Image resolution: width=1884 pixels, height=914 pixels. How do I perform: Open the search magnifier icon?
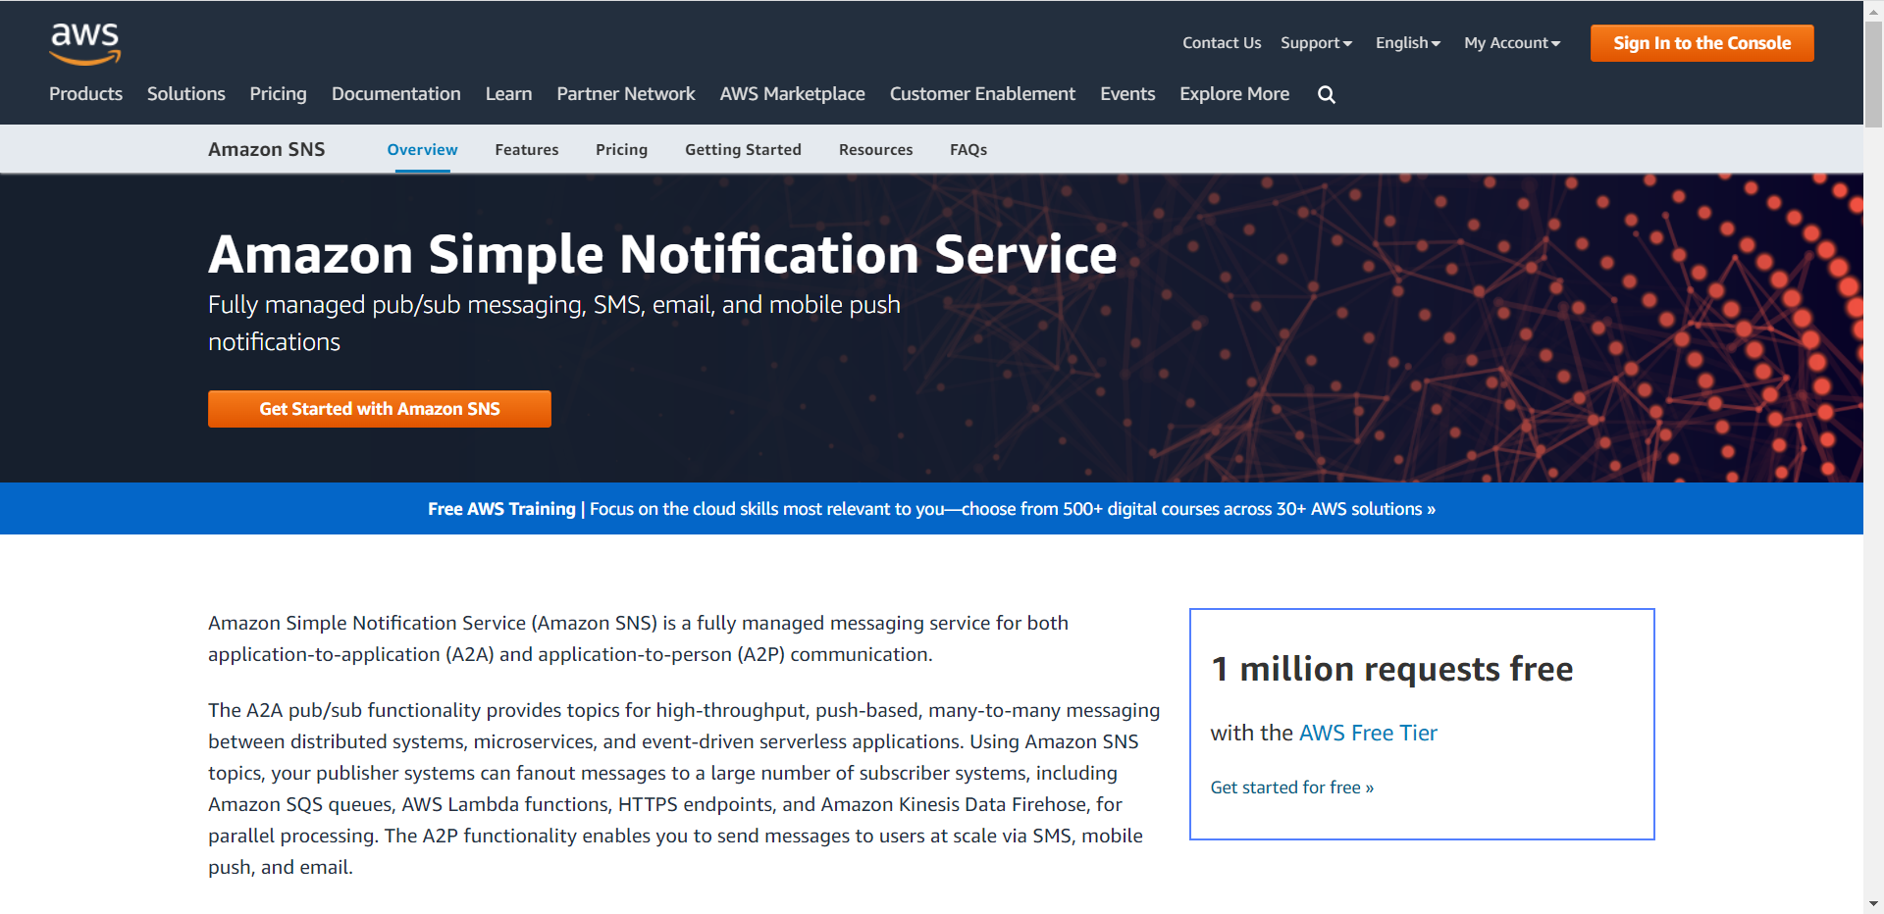[x=1327, y=94]
